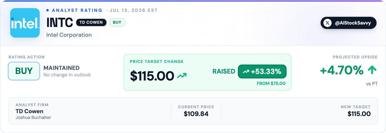Screen dimensions: 386x133
Task: Click the green up arrow beside +4.70%
Action: point(372,70)
